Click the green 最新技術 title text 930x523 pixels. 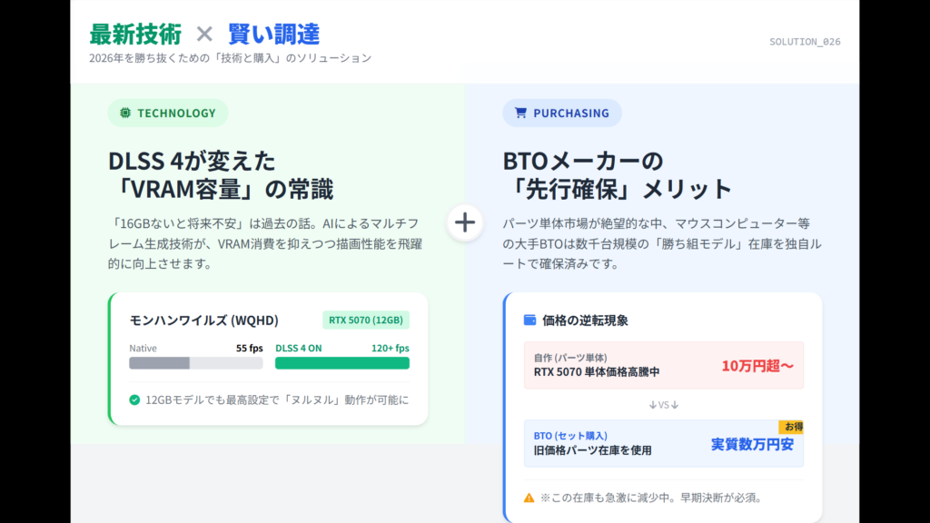(135, 35)
